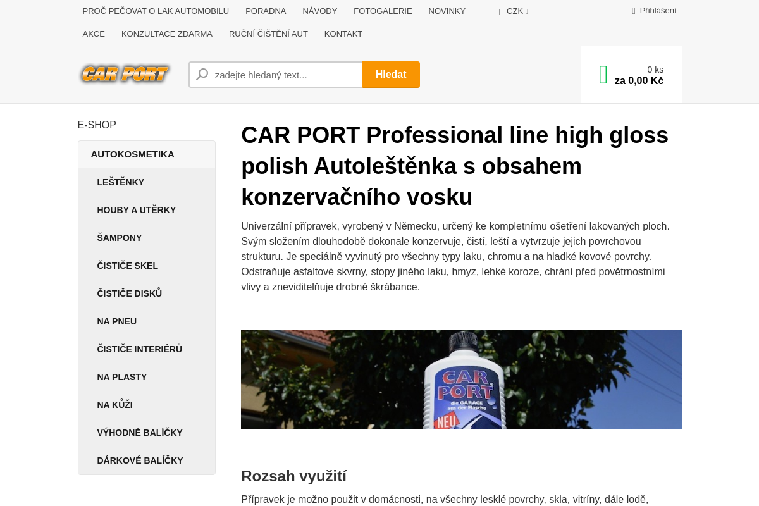This screenshot has height=506, width=759.
Task: Navigate to KONTAKT page
Action: 343,34
